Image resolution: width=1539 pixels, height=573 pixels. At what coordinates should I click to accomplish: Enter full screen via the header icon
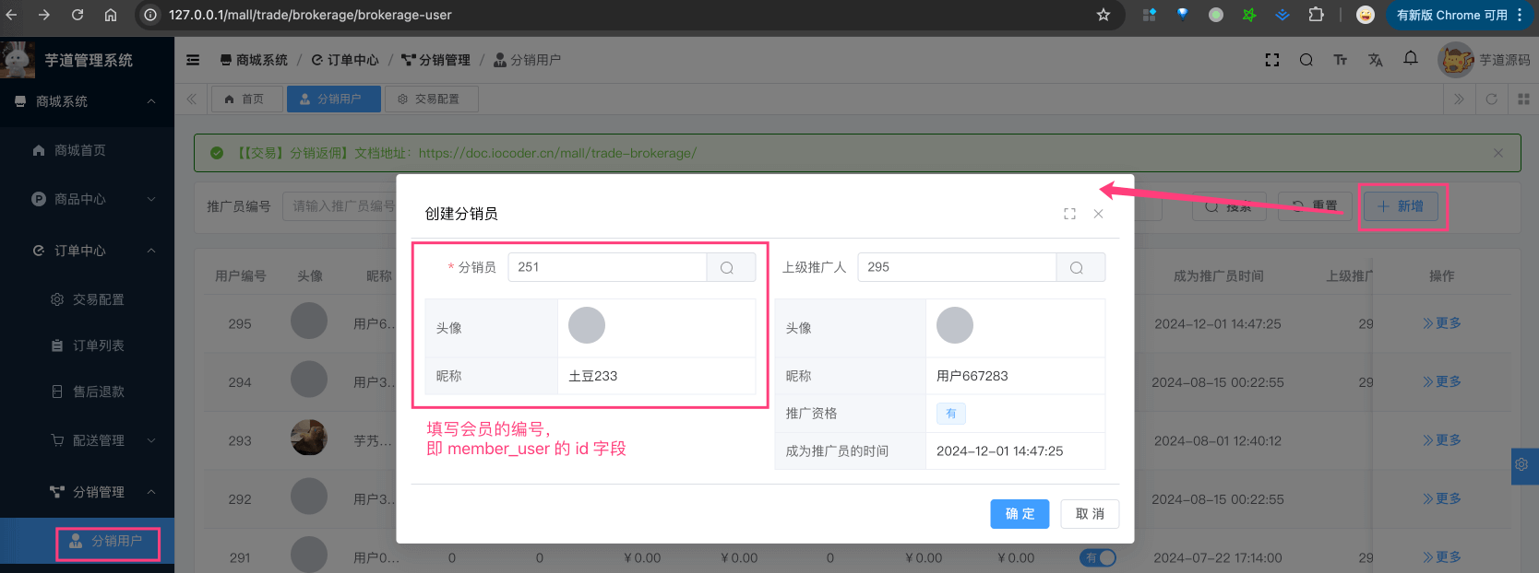tap(1272, 60)
